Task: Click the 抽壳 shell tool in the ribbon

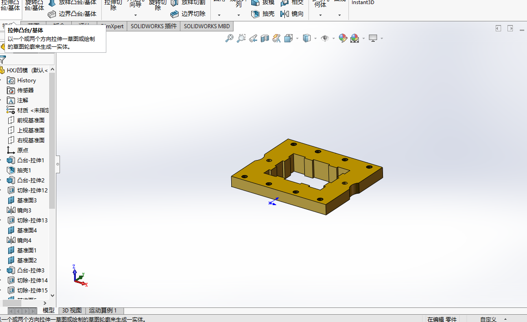Action: click(263, 14)
